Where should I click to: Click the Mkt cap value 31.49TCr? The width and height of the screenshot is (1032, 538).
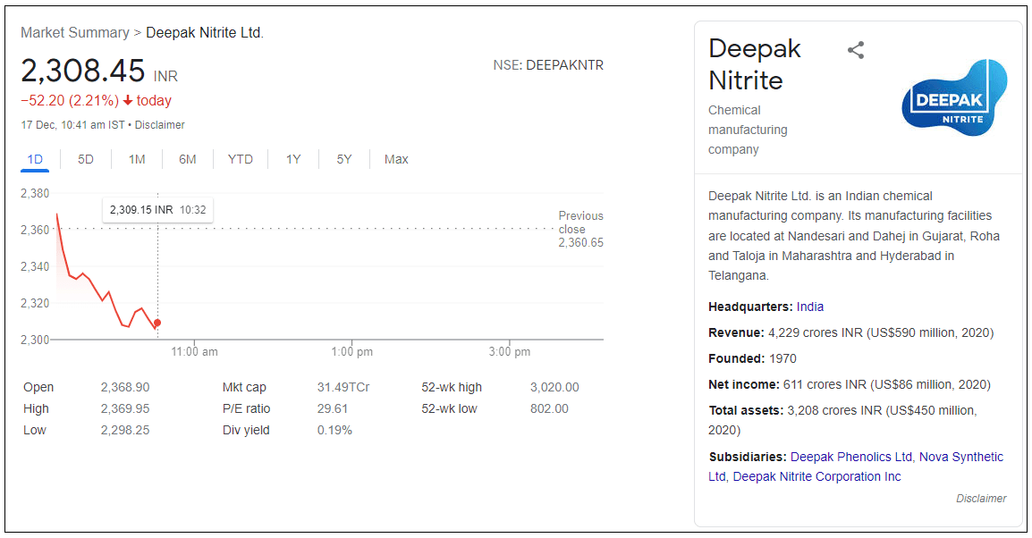(343, 387)
